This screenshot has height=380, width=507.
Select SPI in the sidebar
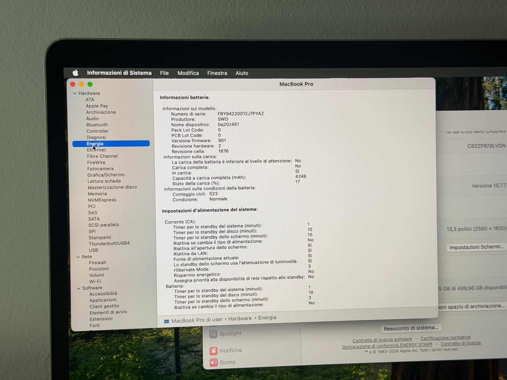[92, 231]
